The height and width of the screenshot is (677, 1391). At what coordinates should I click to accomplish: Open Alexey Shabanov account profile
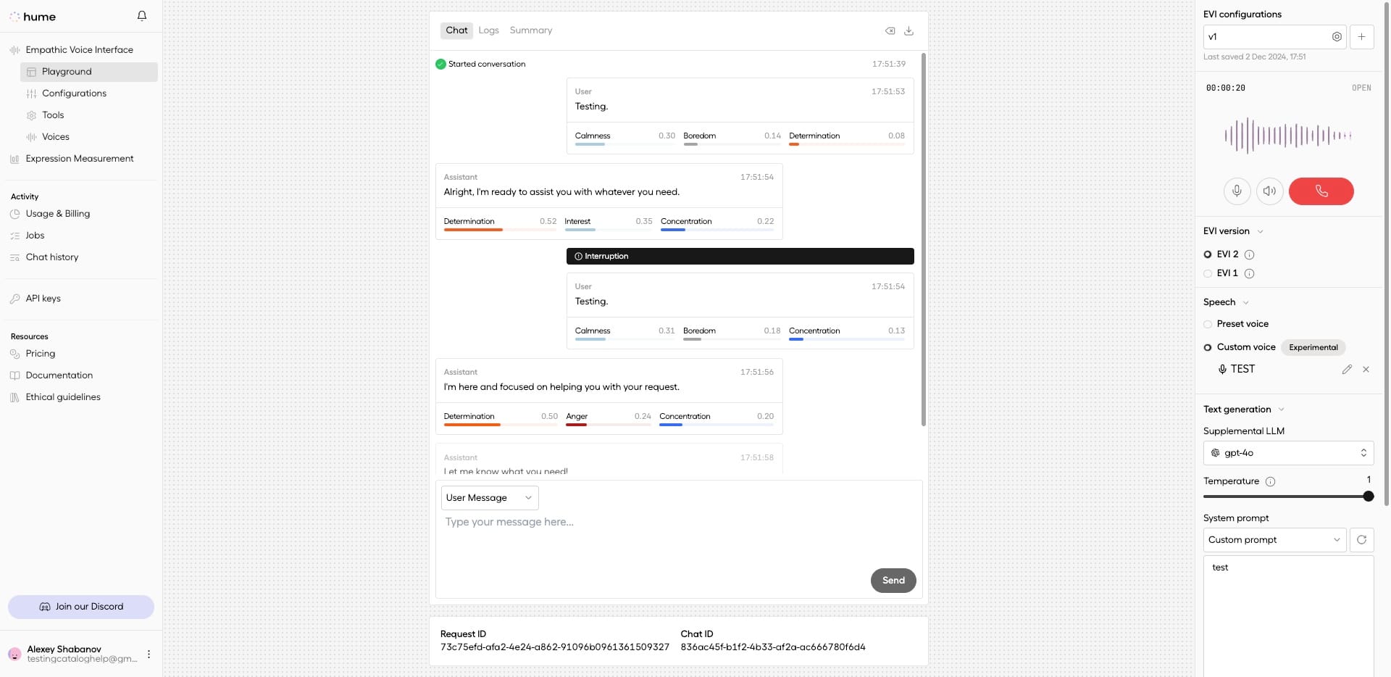[73, 654]
